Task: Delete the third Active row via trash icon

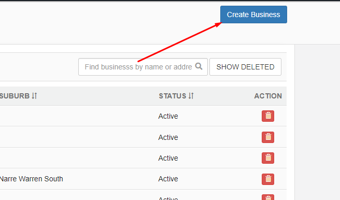Action: pyautogui.click(x=268, y=158)
